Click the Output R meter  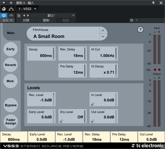click(159, 103)
